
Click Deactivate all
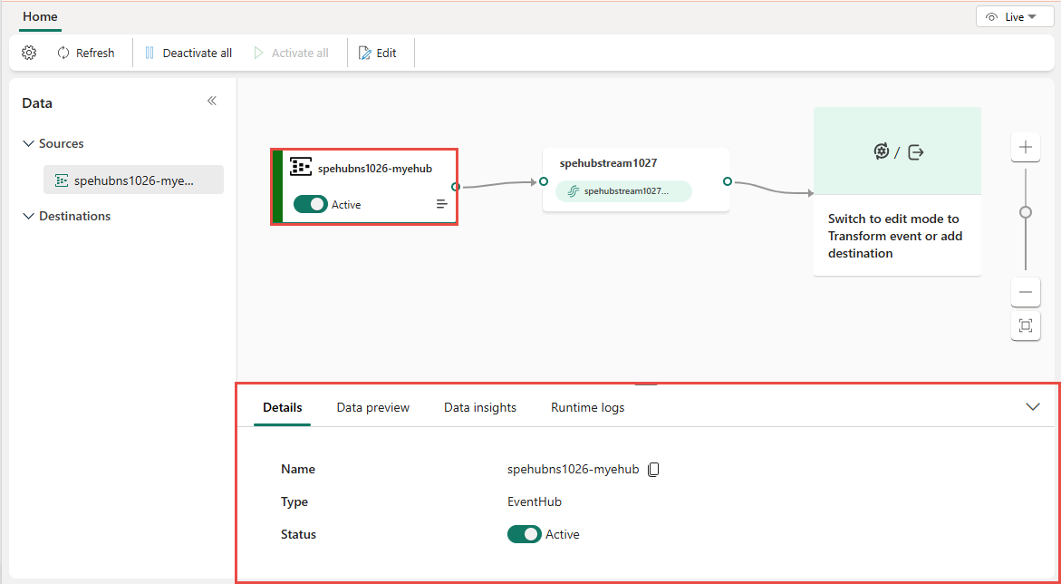[188, 53]
